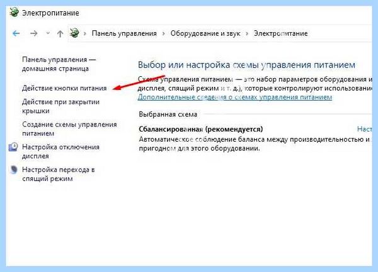This screenshot has height=272, width=378.
Task: Select Сбалансированная (рекомендуется) power plan
Action: pyautogui.click(x=201, y=129)
